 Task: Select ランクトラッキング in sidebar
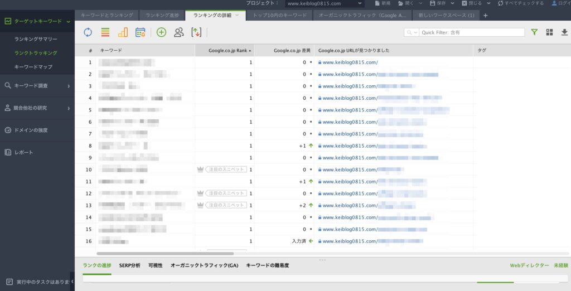point(36,53)
